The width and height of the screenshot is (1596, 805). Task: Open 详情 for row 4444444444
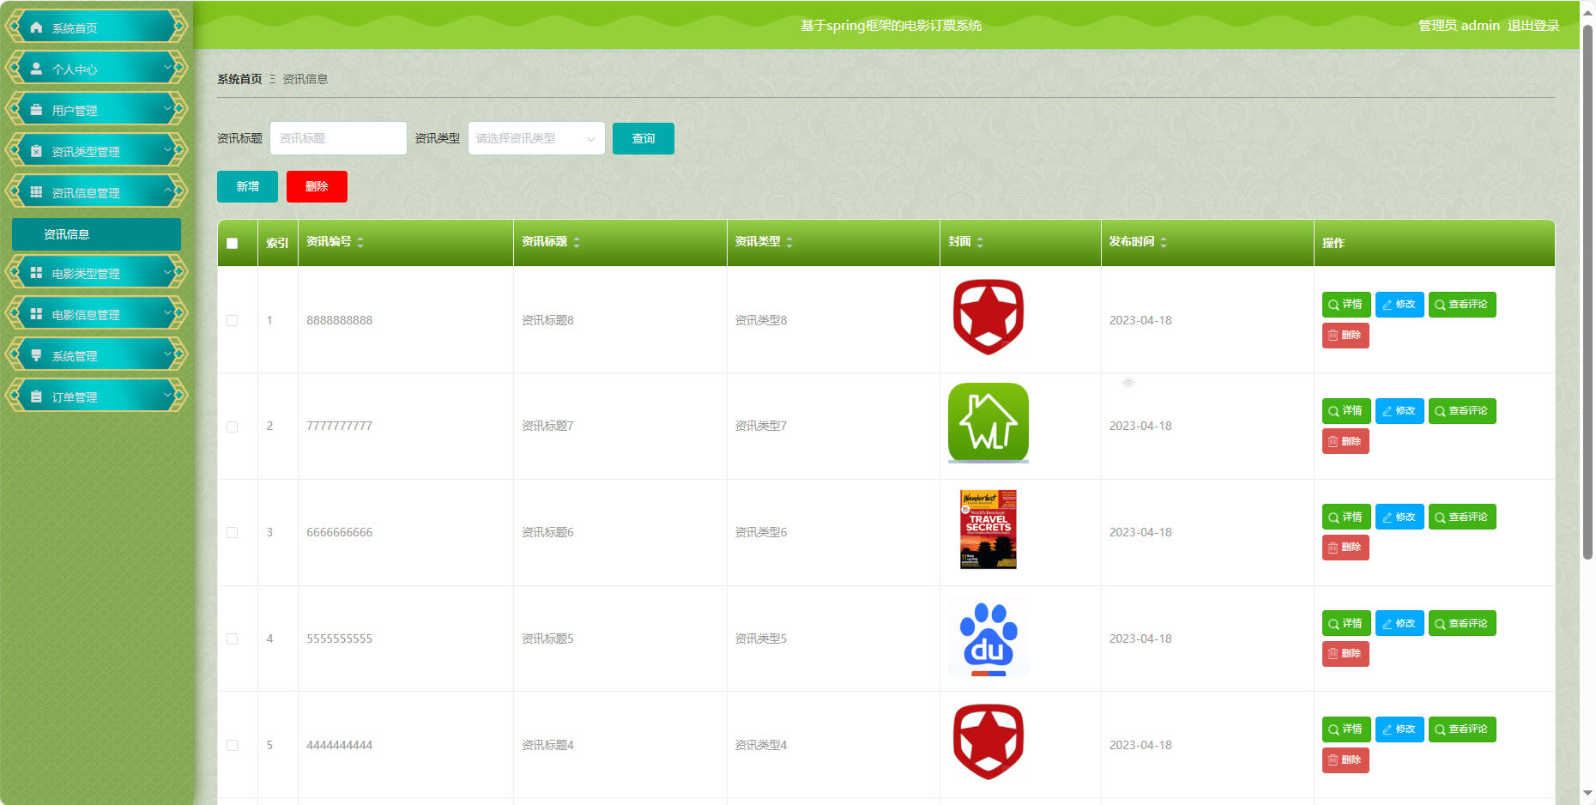[1346, 729]
